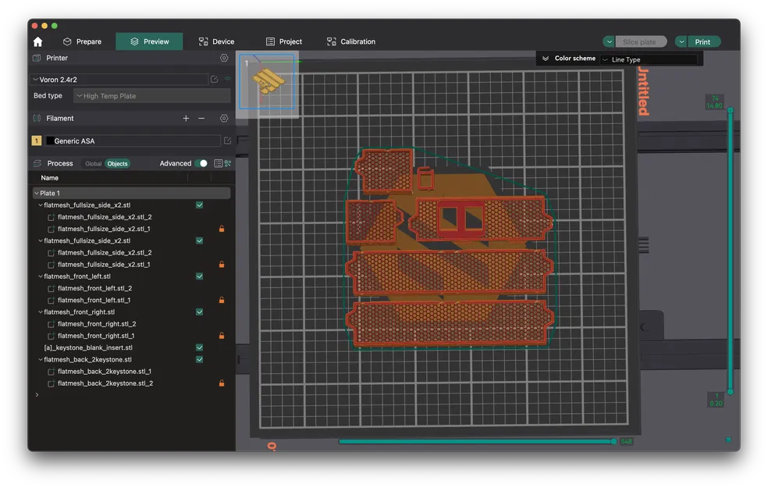Open the Color scheme Line Type dropdown

tap(649, 59)
